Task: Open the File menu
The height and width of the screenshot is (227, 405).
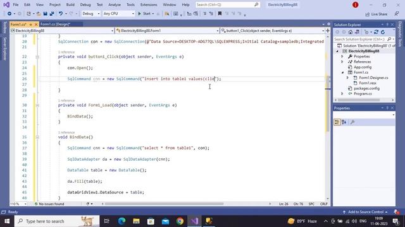Action: pyautogui.click(x=15, y=4)
